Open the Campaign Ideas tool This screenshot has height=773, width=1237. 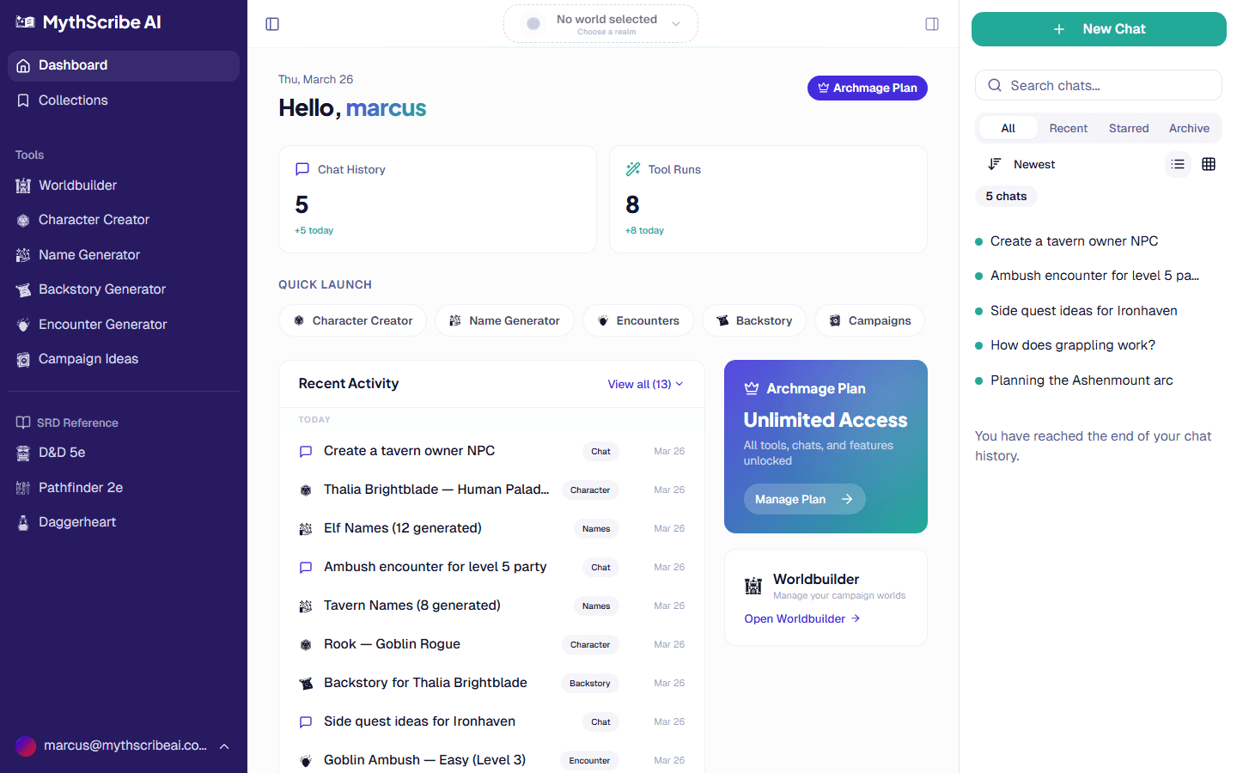click(87, 358)
